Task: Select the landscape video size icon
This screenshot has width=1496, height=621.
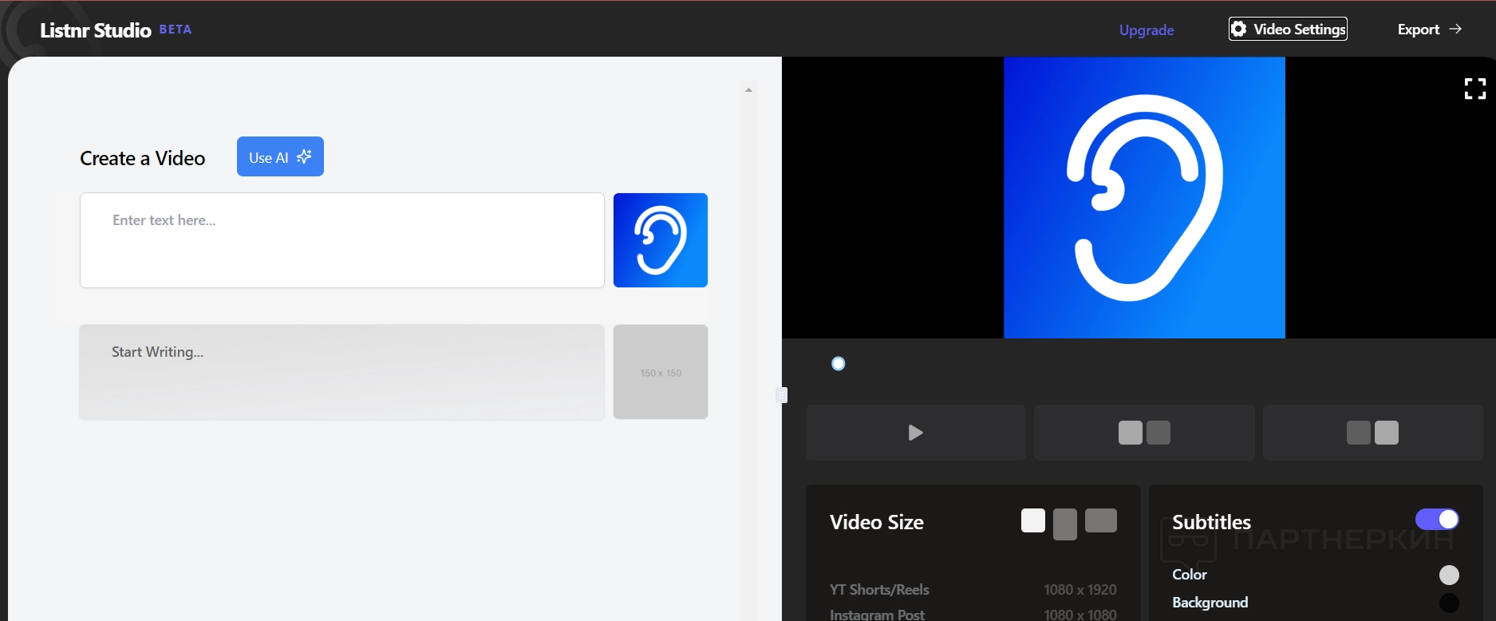Action: 1101,520
